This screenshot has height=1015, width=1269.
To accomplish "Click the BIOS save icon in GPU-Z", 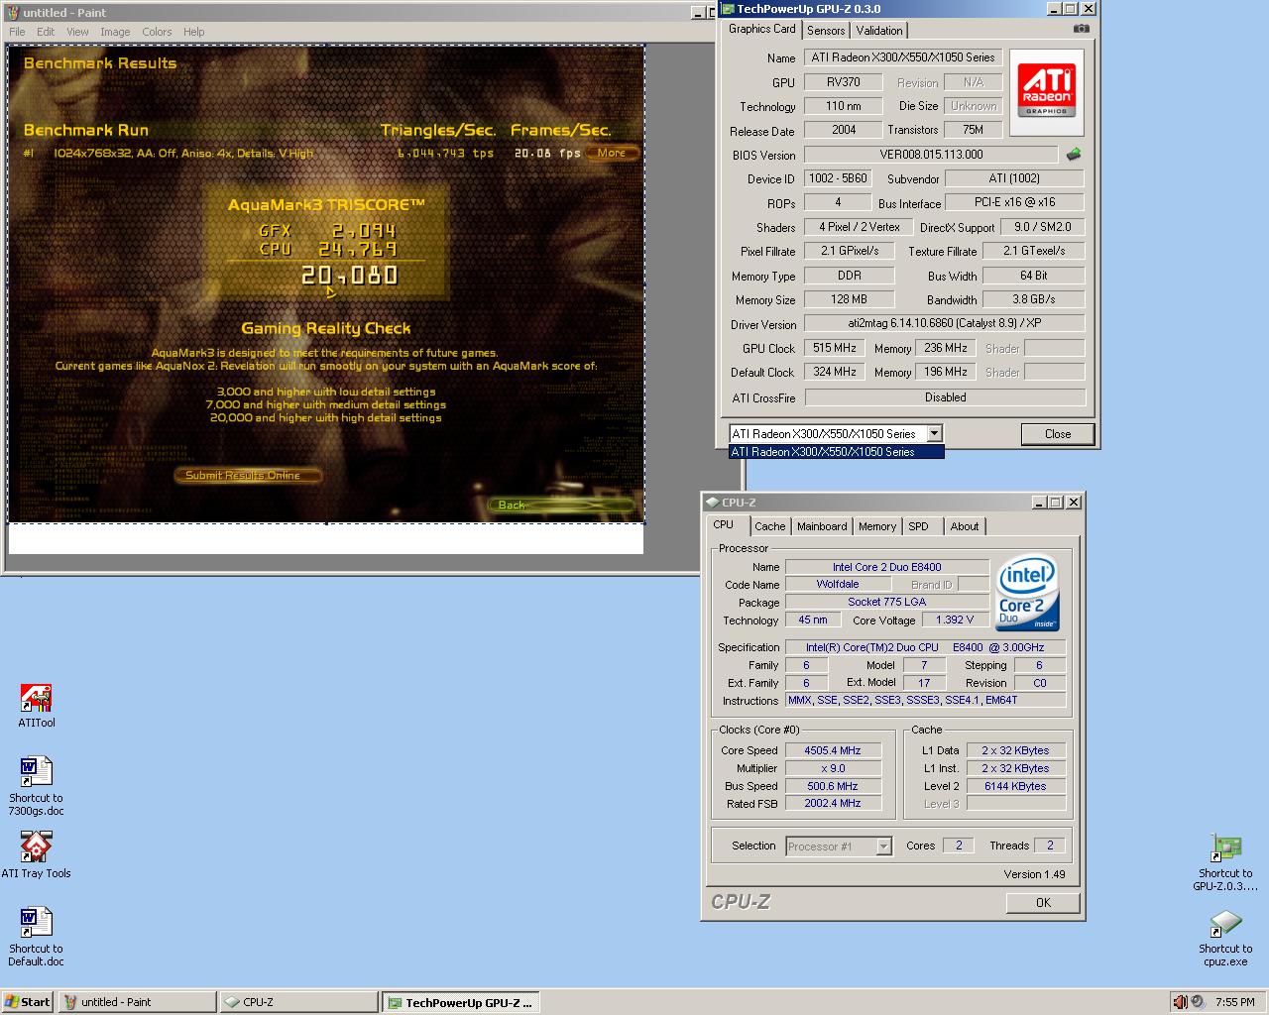I will click(1074, 155).
